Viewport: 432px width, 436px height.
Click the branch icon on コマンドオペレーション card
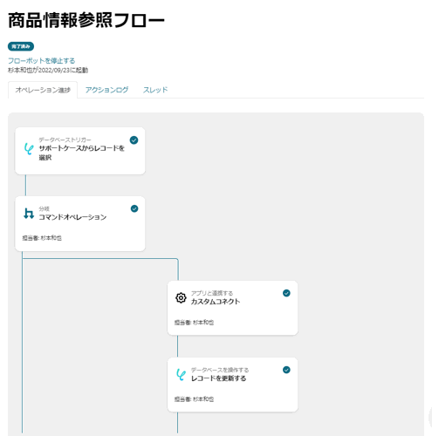pyautogui.click(x=29, y=214)
